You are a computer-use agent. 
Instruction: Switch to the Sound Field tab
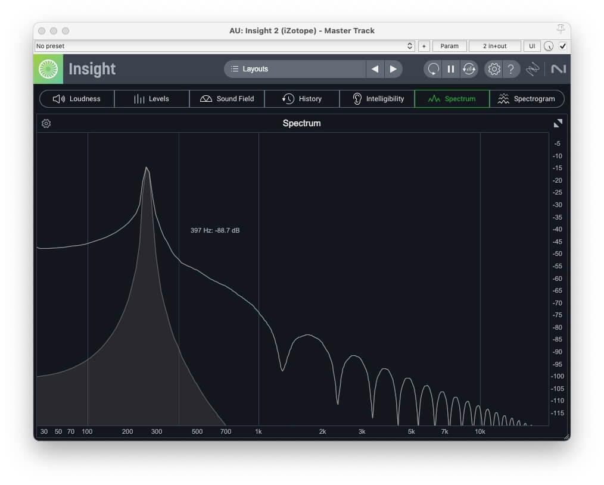227,99
